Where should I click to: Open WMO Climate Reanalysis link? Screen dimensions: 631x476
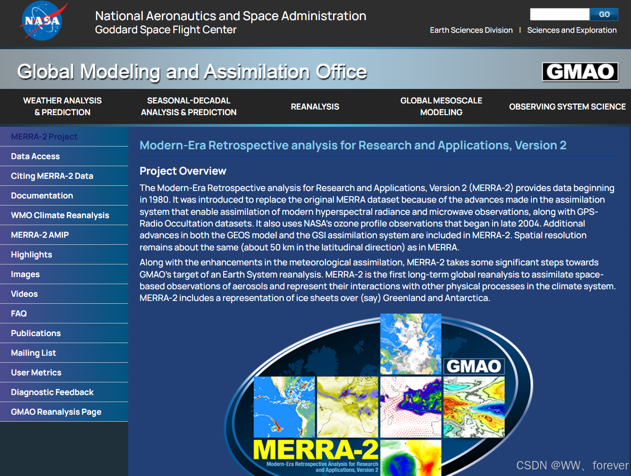pos(64,215)
